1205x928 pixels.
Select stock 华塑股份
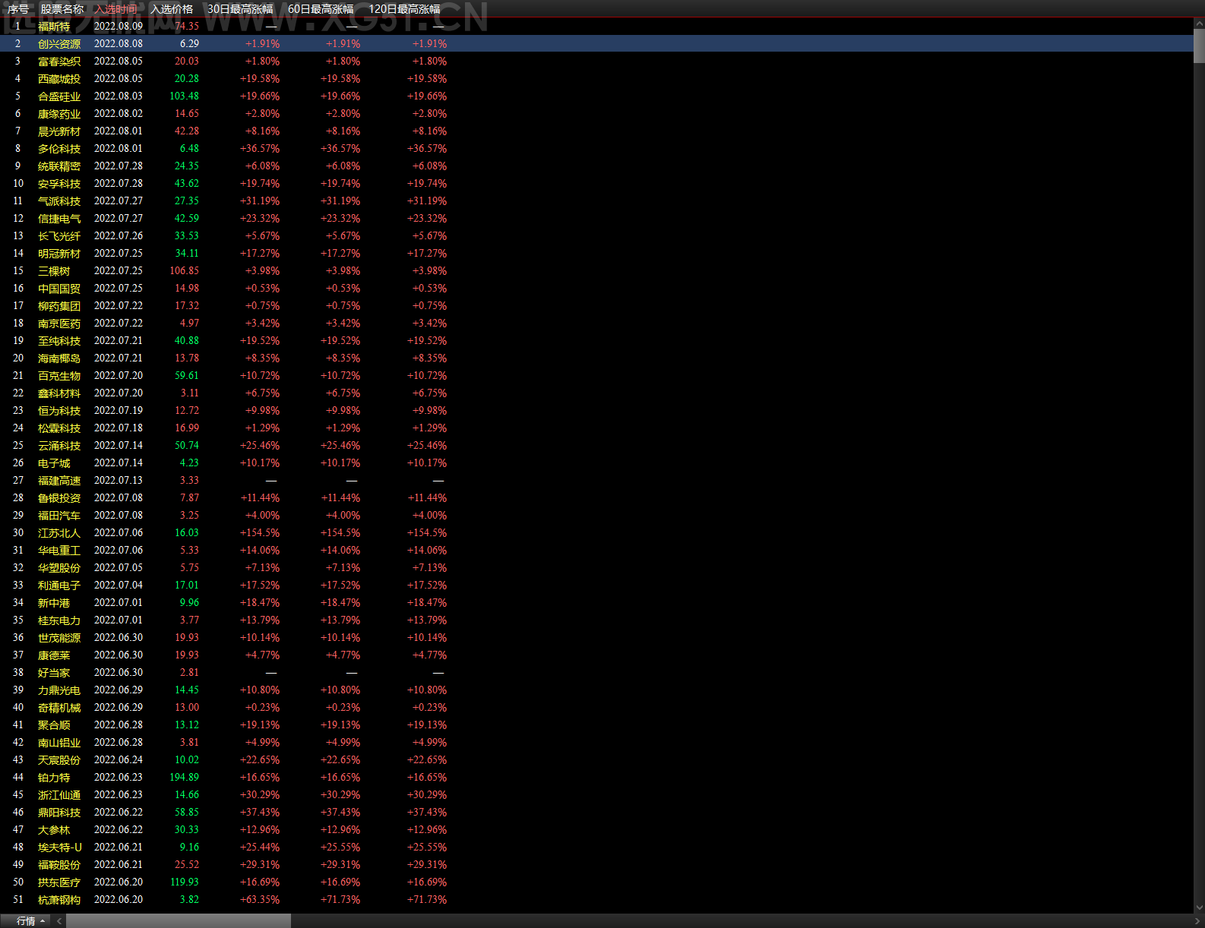(x=59, y=568)
